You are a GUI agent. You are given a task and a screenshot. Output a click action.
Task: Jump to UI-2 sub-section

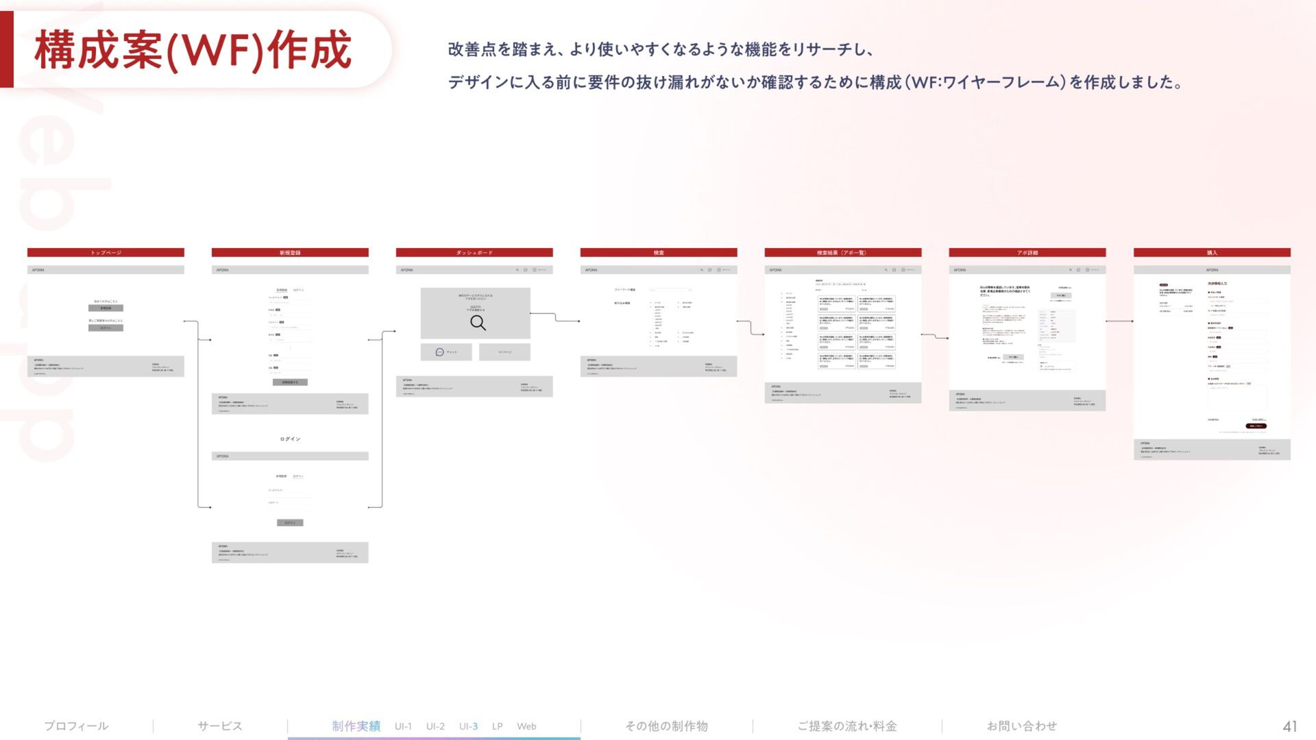435,726
